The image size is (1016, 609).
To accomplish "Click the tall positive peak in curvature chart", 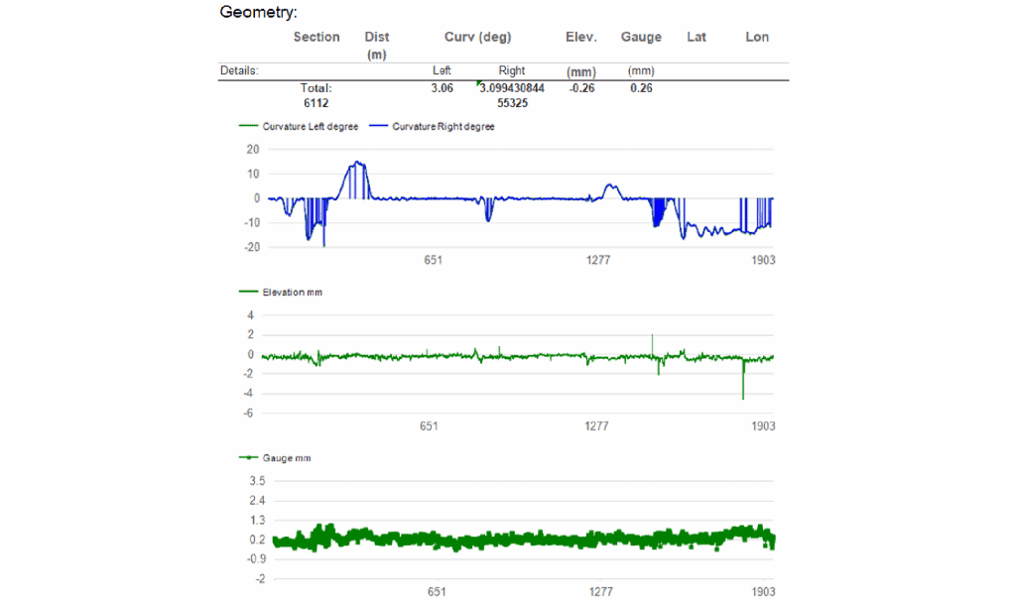I will 357,165.
